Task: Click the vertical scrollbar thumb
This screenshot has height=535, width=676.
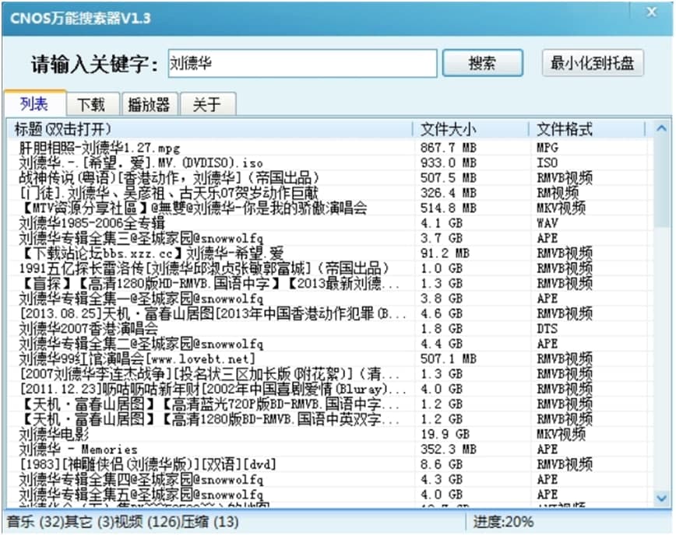Action: (661, 182)
